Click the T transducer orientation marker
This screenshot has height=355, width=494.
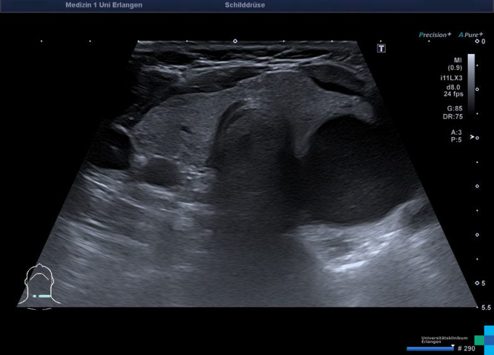381,48
